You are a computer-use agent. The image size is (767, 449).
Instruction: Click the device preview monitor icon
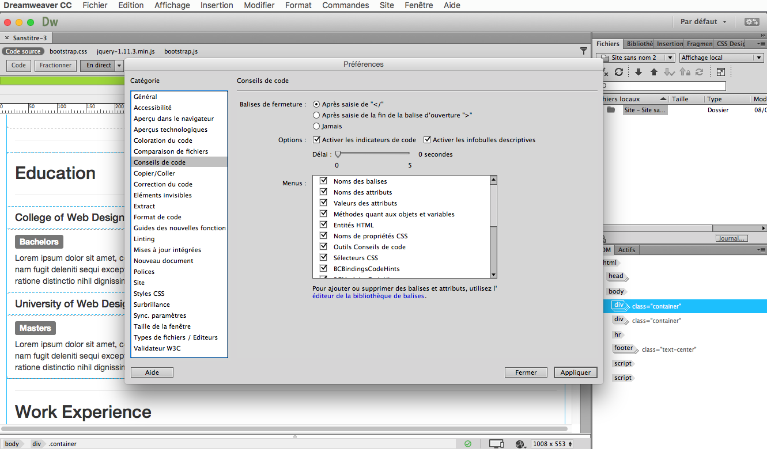(x=496, y=443)
